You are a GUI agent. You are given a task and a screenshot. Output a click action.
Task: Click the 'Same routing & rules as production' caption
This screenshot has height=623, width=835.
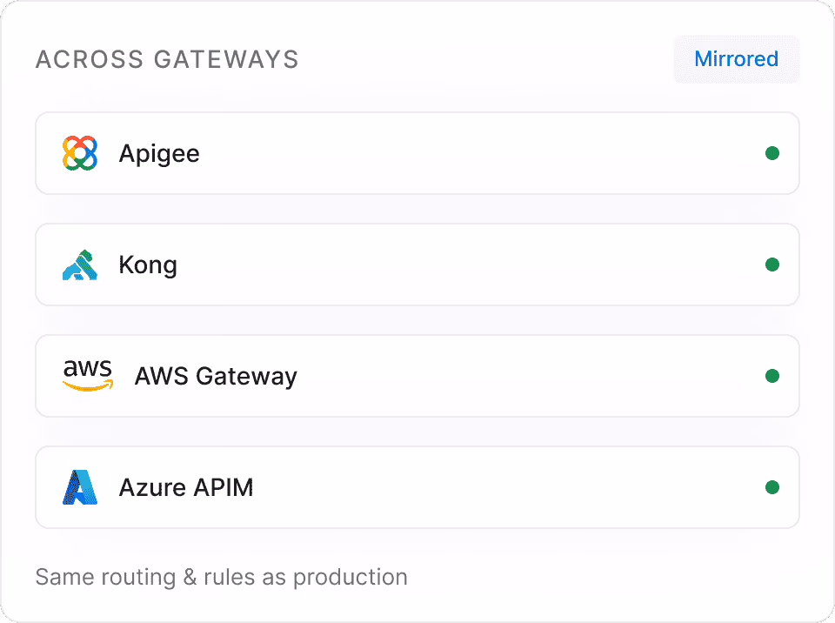[x=222, y=577]
